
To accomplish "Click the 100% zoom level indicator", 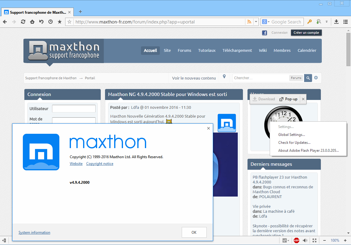I will pyautogui.click(x=335, y=240).
